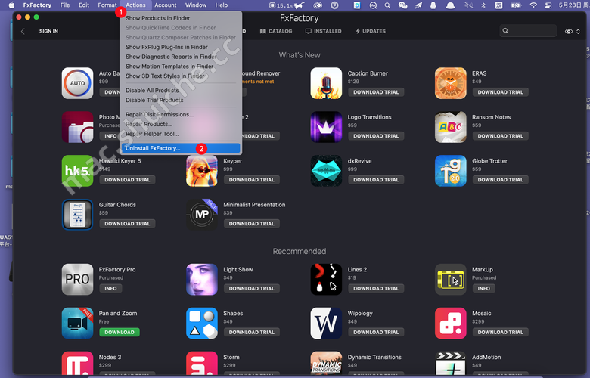Open the Nodes 3 icon

[x=77, y=364]
